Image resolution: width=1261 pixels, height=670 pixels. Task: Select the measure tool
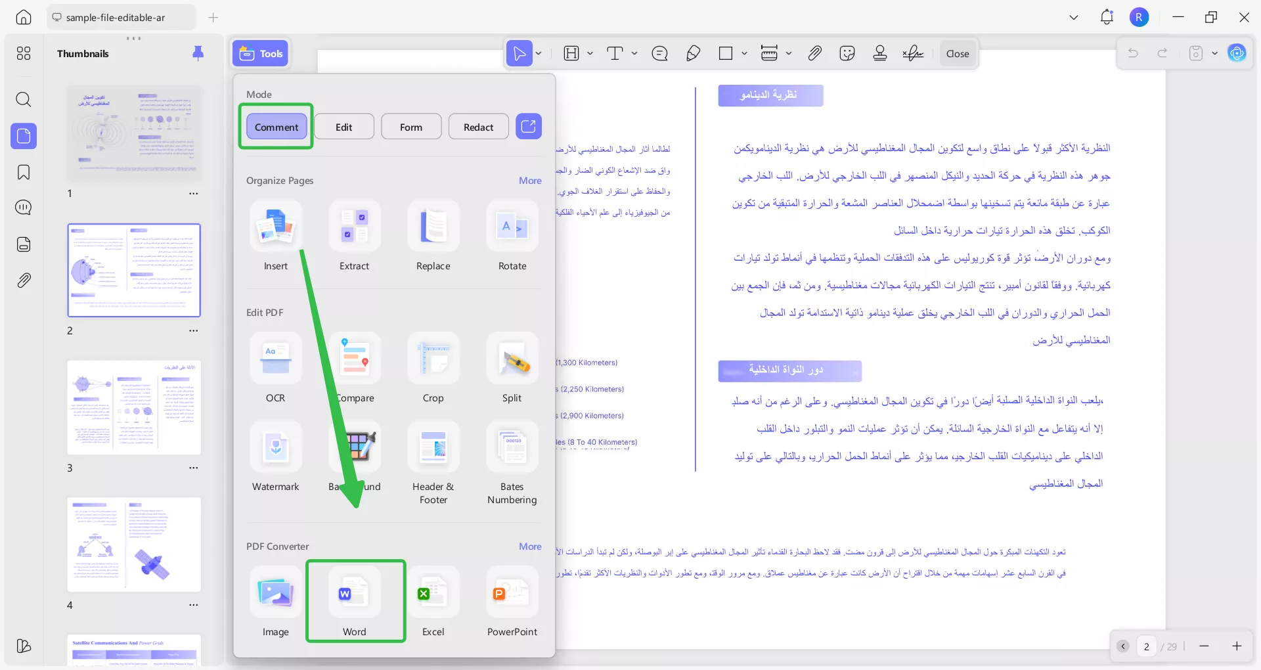pos(769,54)
